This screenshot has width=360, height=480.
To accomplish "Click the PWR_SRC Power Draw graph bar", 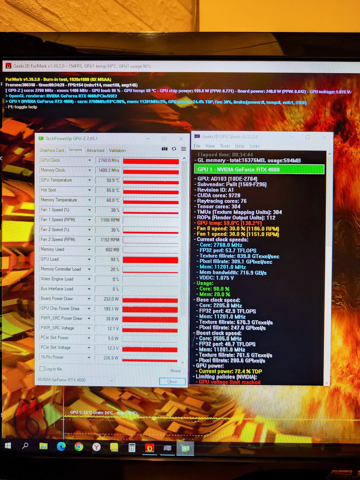I will (150, 319).
